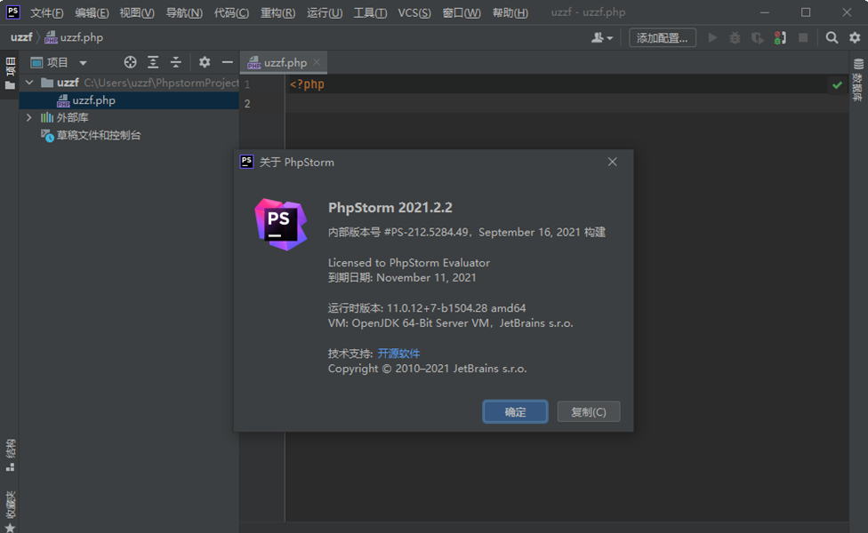Hide the project panel with minus icon
868x533 pixels.
point(227,62)
